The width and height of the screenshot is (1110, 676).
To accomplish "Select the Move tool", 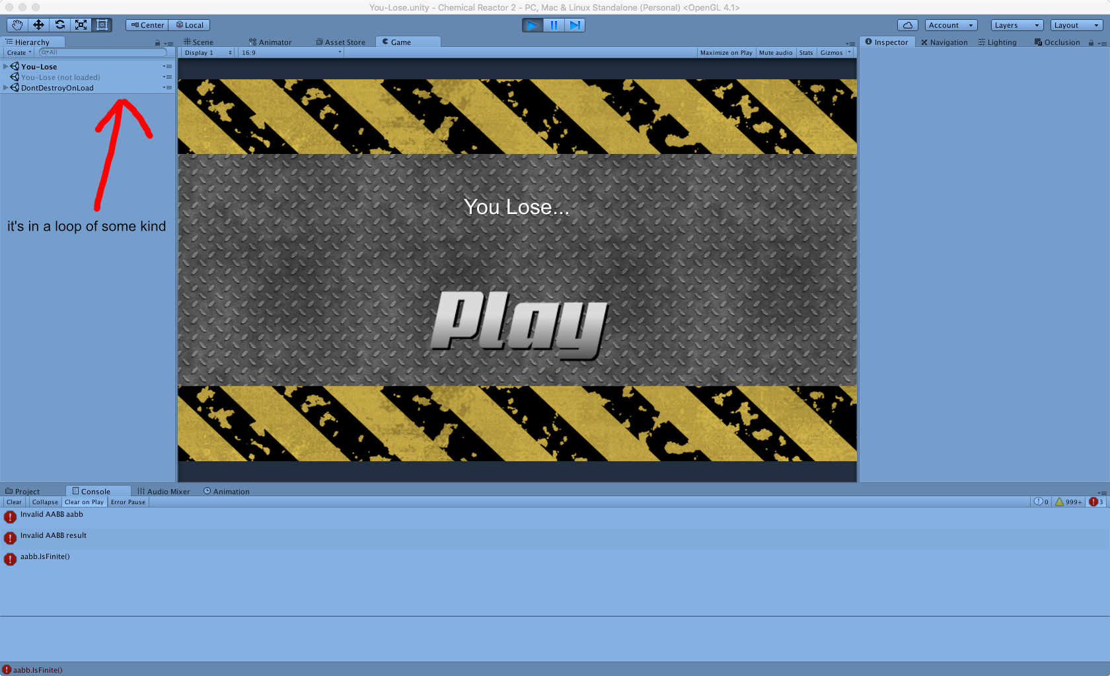I will tap(38, 25).
